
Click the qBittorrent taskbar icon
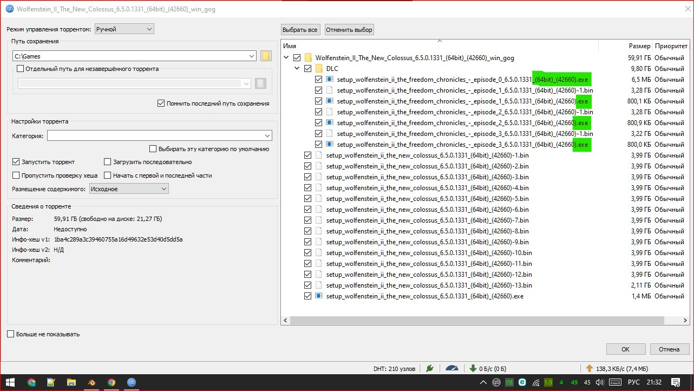131,382
